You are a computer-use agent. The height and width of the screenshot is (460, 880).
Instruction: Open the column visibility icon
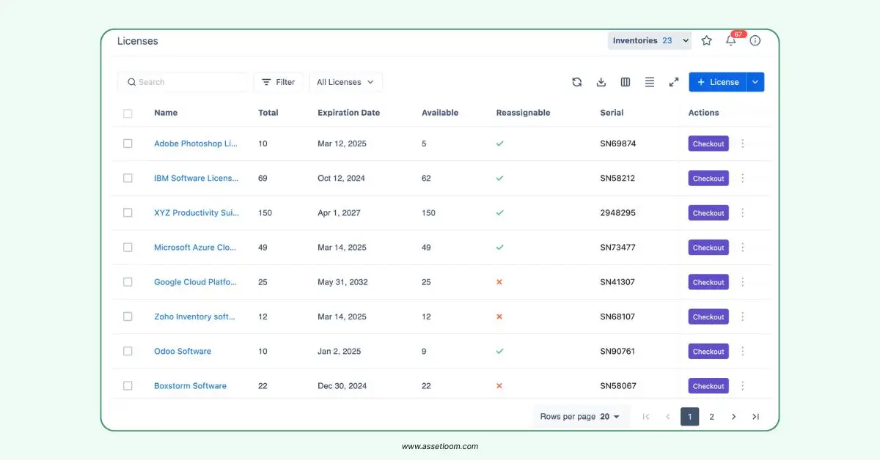coord(625,82)
